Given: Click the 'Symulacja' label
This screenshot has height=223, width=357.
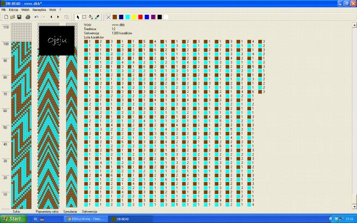Looking at the screenshot, I should click(x=70, y=212).
